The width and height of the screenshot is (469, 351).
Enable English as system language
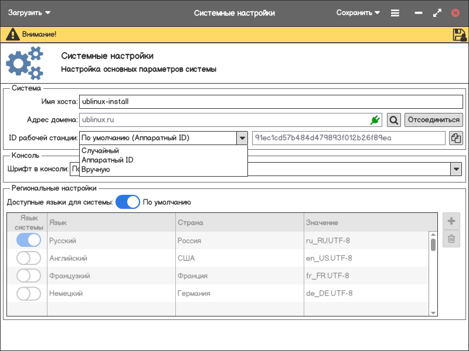29,258
